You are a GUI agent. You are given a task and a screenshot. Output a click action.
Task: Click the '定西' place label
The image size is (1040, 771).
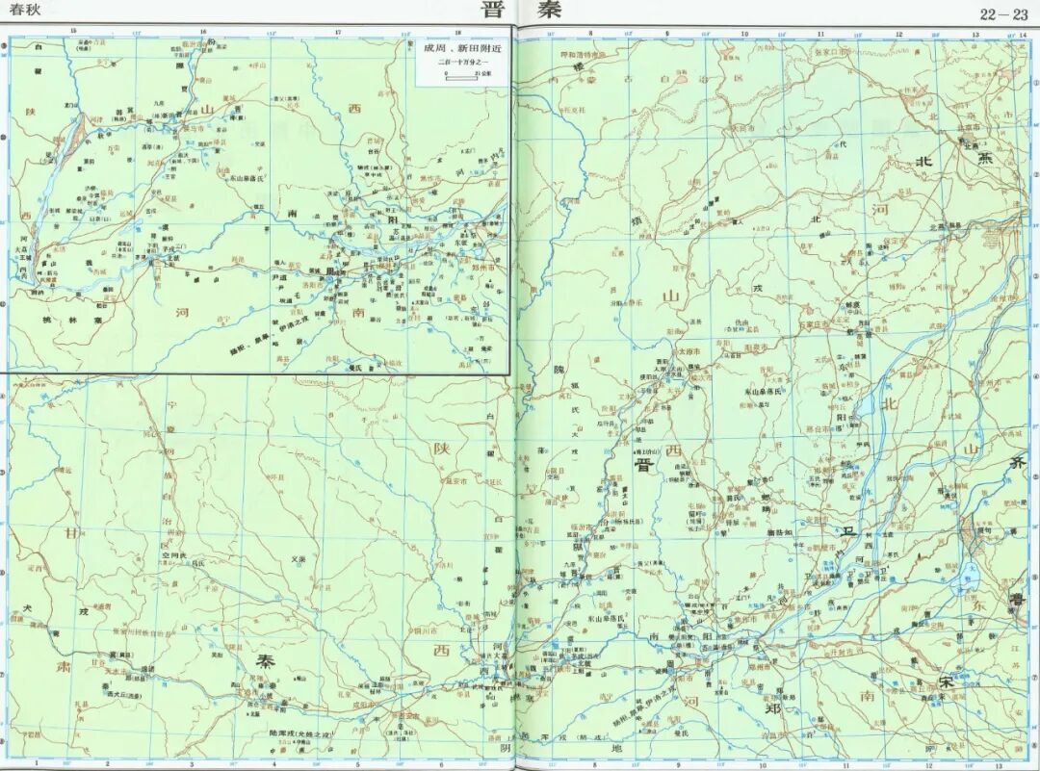35,569
